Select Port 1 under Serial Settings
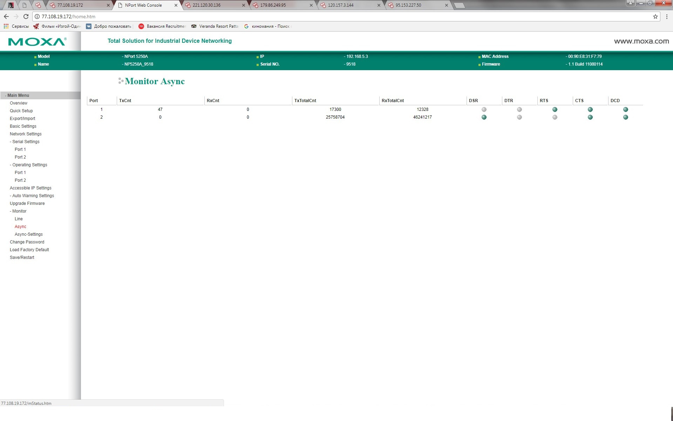The width and height of the screenshot is (673, 421). coord(20,149)
